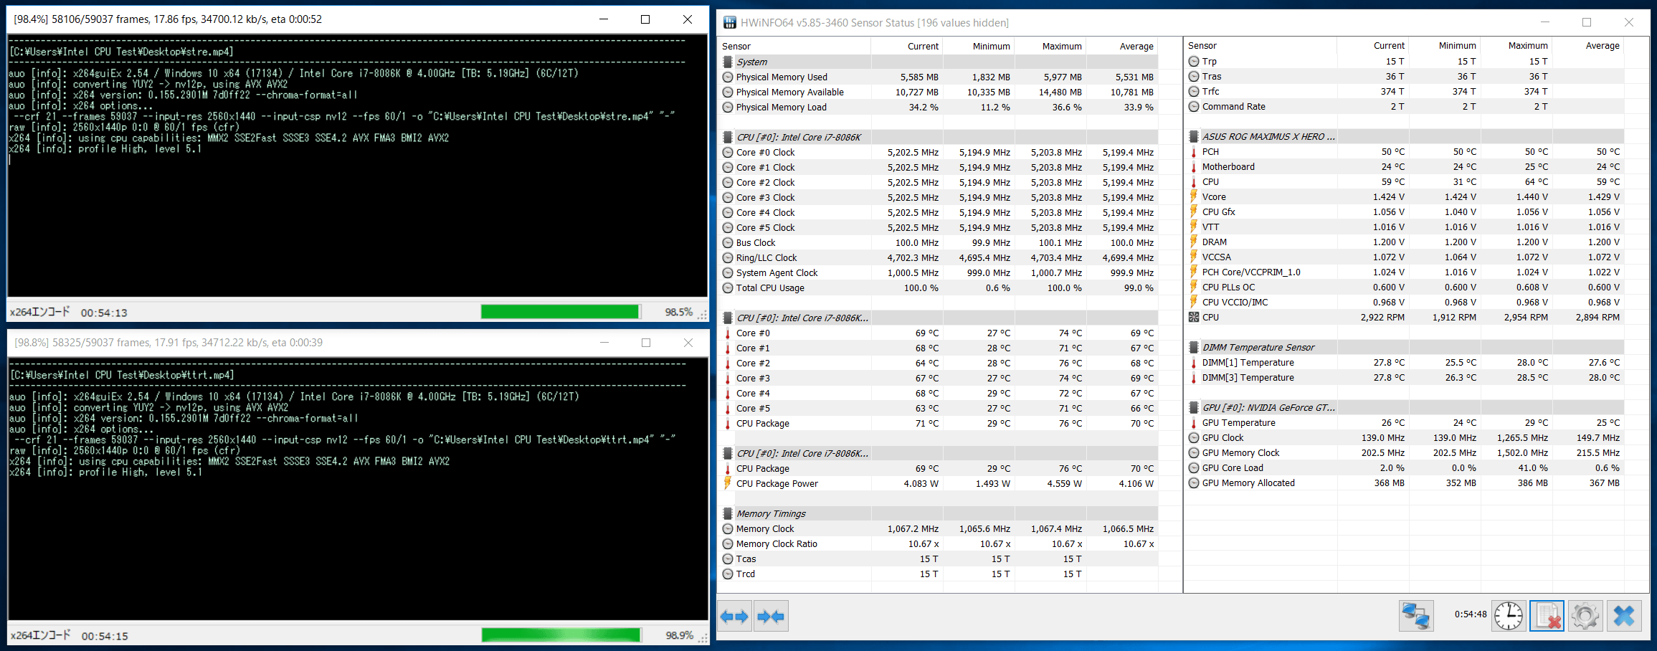
Task: Click the circle icon beside Physical Memory Used
Action: click(x=728, y=77)
